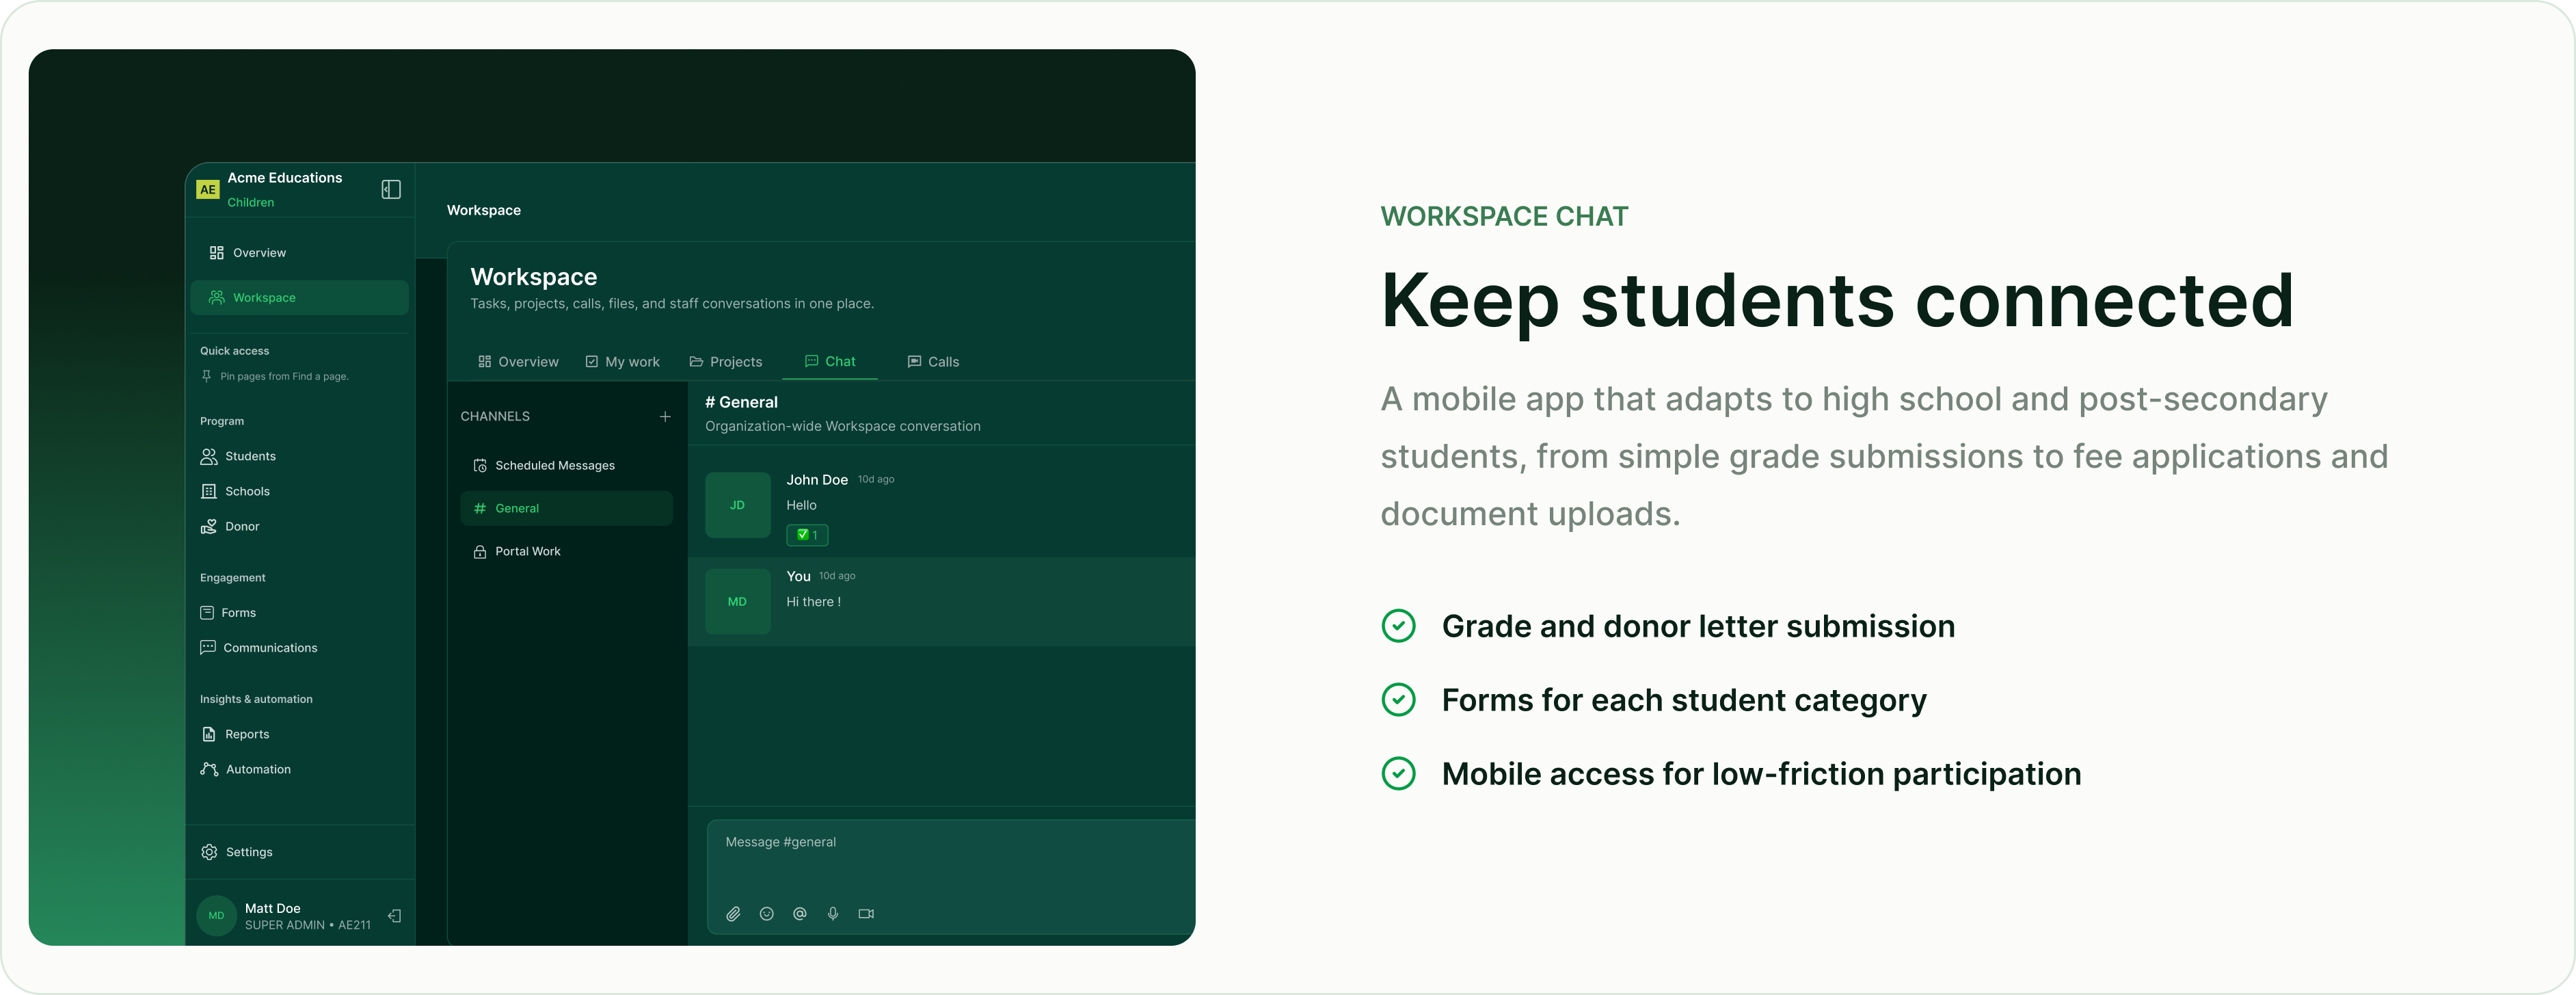Click the video camera icon in composer

tap(866, 914)
